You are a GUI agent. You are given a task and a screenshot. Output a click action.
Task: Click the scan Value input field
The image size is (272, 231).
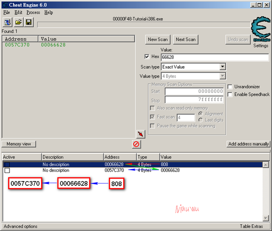tap(215, 57)
